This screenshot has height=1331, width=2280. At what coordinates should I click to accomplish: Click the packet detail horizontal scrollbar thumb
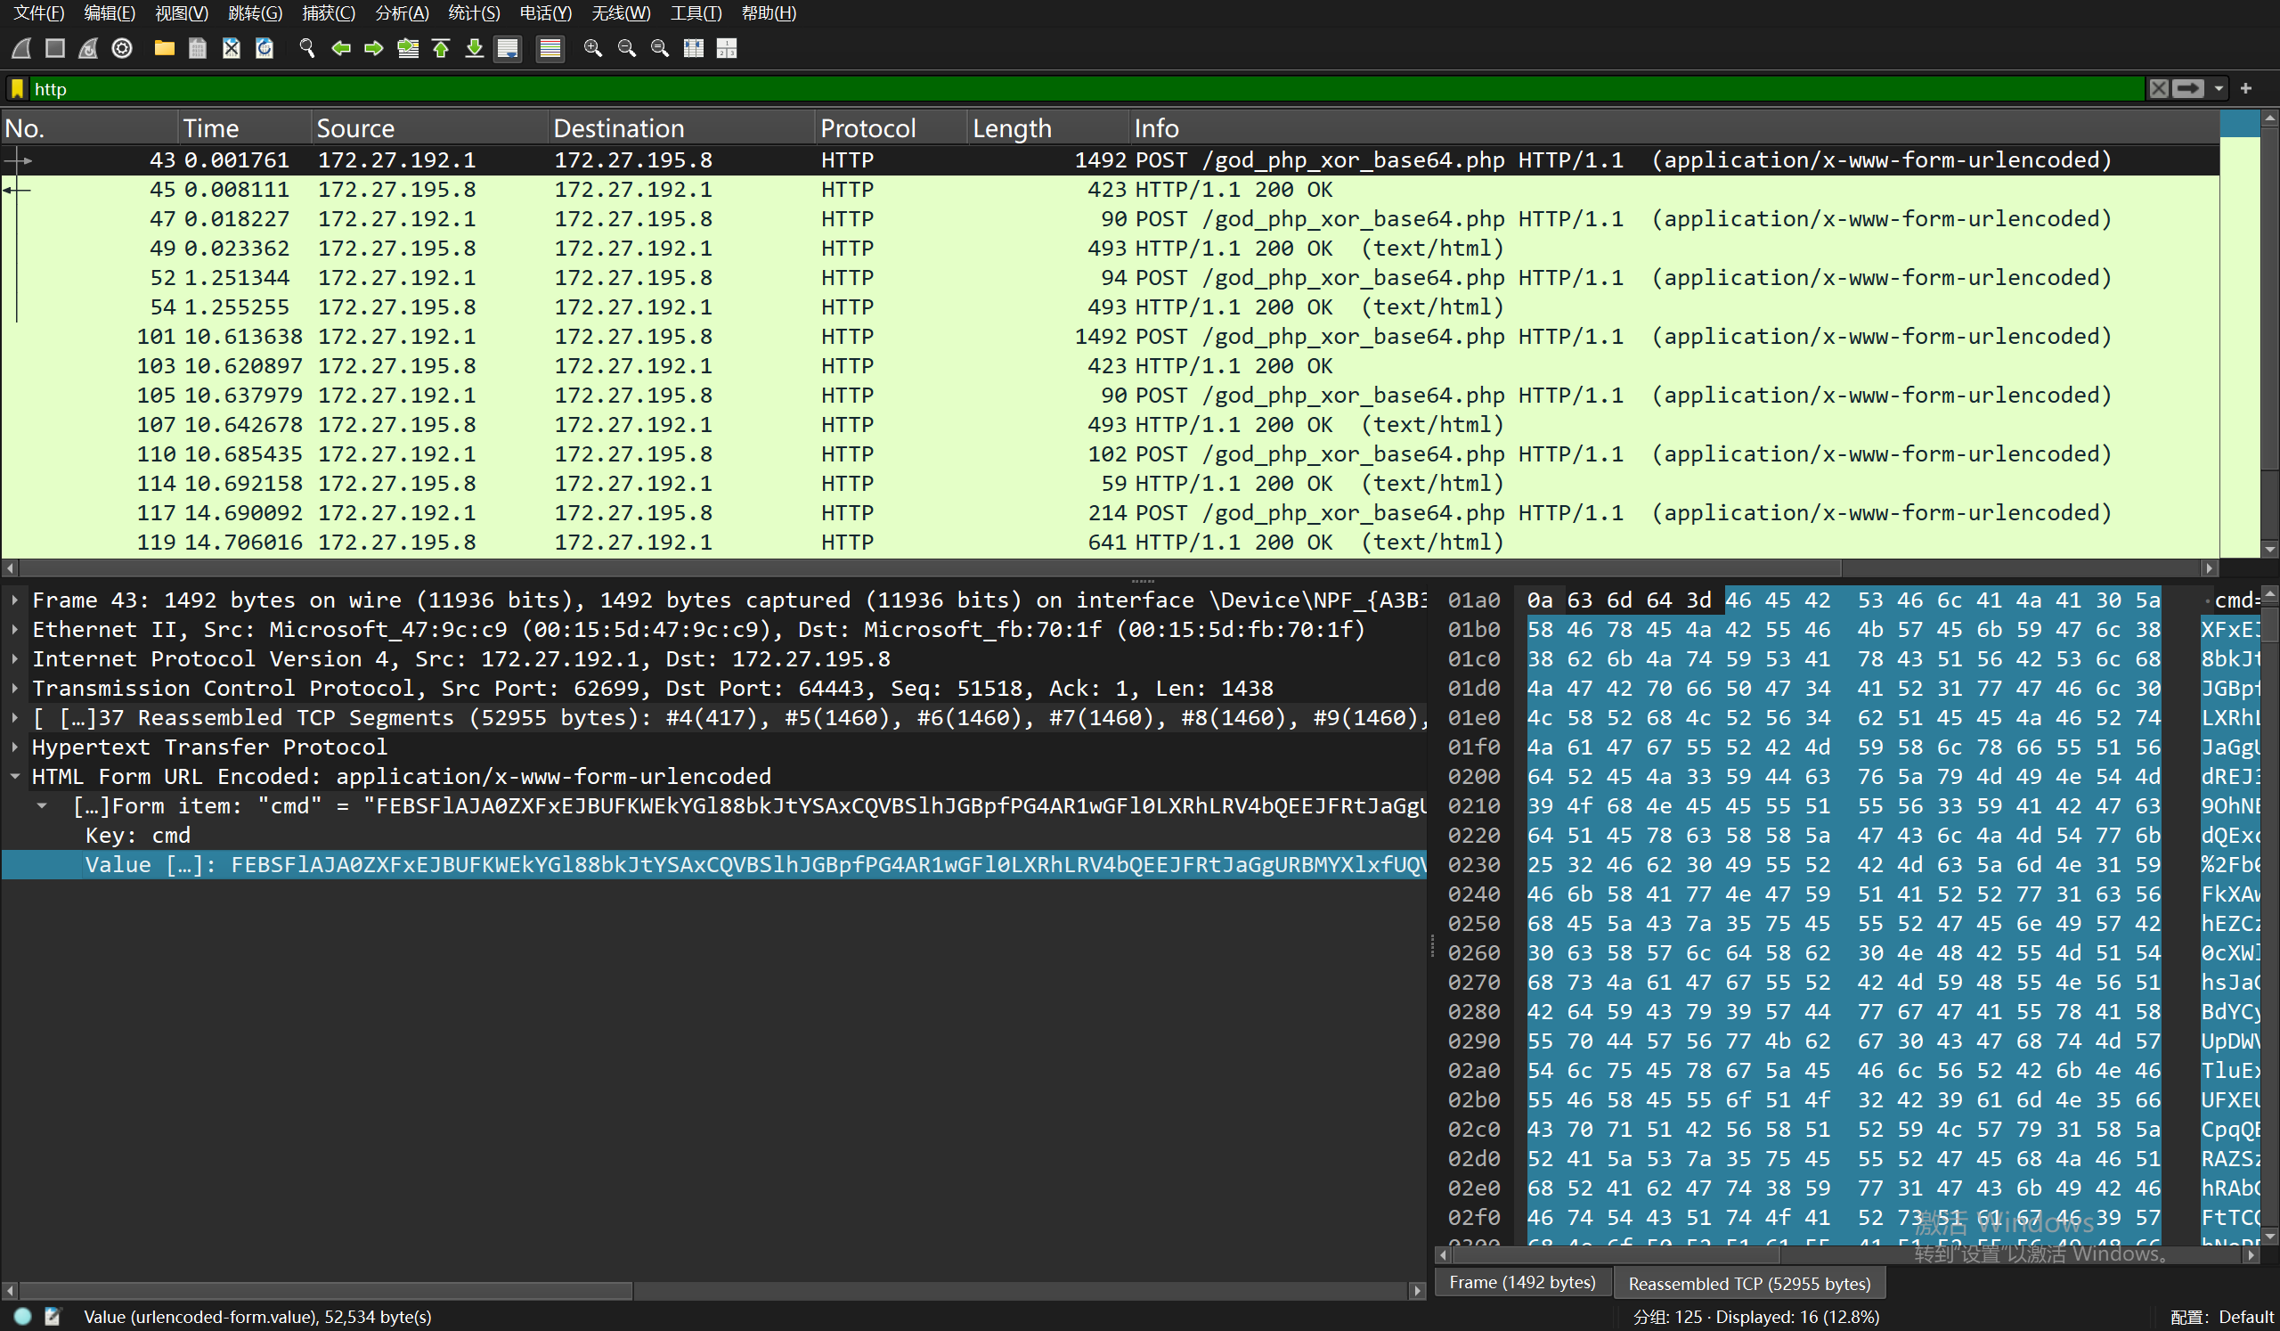click(x=326, y=1290)
